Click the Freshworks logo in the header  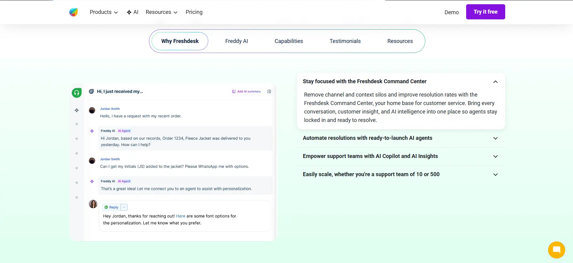[74, 12]
